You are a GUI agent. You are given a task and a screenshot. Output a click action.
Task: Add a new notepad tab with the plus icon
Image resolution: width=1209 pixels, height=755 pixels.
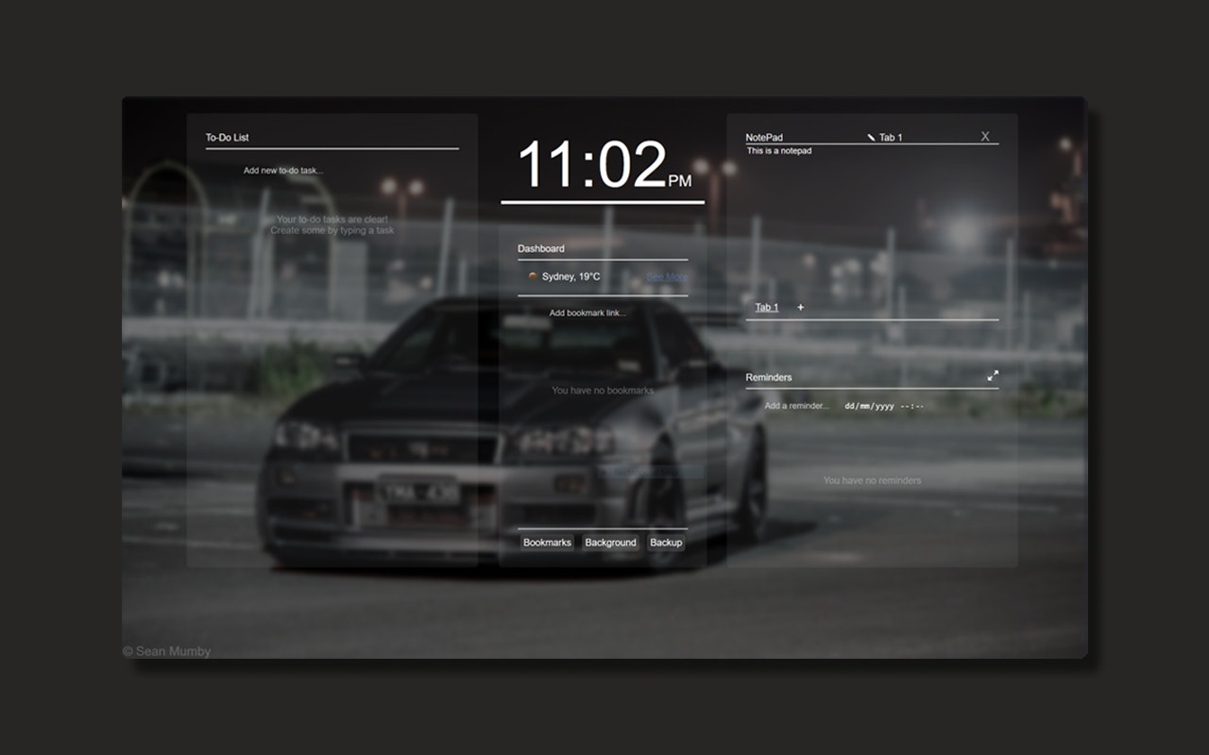[800, 306]
